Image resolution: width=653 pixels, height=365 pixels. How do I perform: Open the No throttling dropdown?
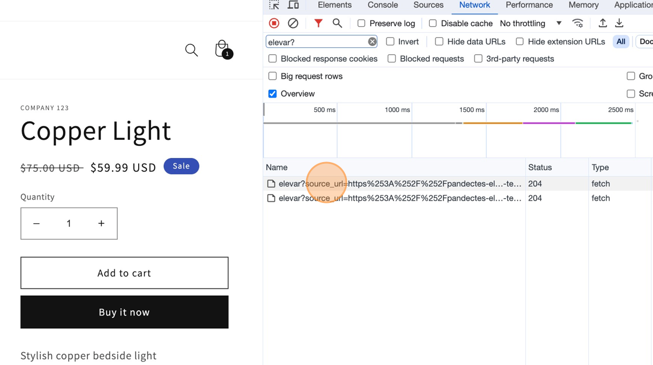click(x=531, y=23)
